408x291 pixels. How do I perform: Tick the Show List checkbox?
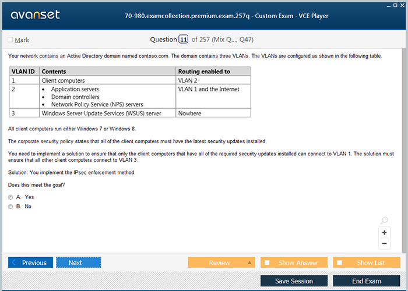tap(340, 262)
